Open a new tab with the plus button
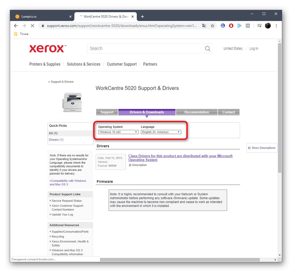 click(142, 17)
